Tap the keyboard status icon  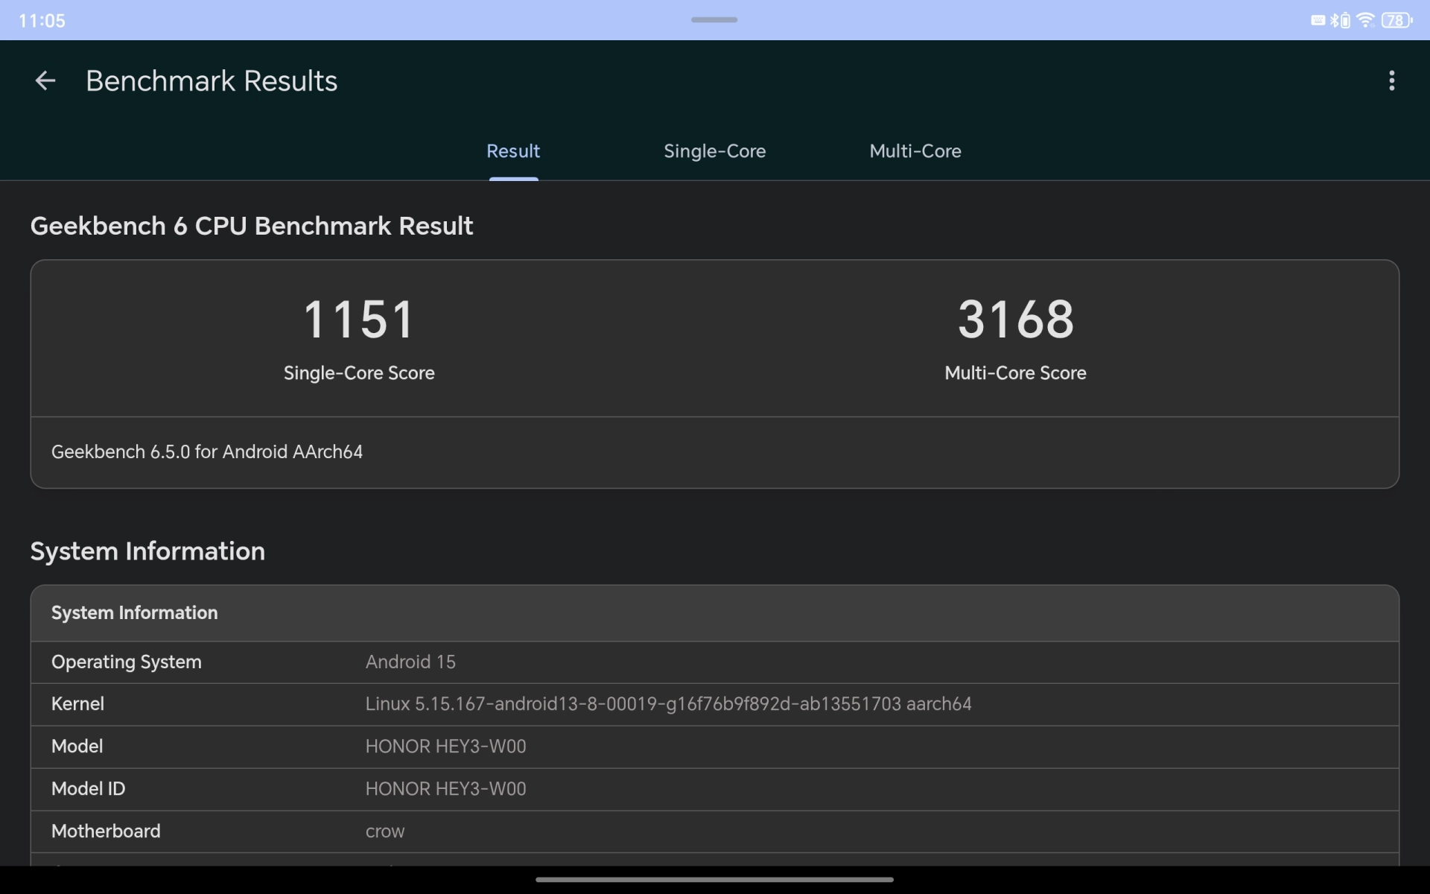(1318, 20)
